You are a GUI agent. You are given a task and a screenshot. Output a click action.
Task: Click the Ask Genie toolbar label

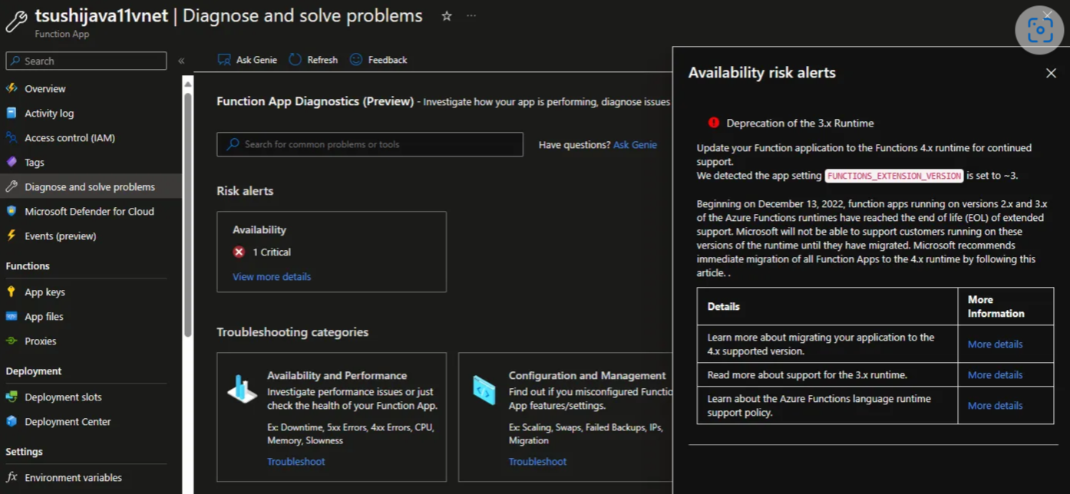point(256,60)
